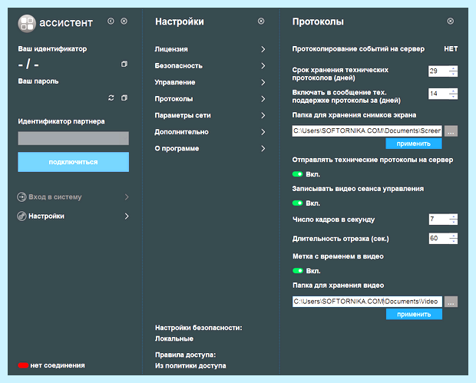This screenshot has width=476, height=383.
Task: Click the video folder path field
Action: (x=367, y=302)
